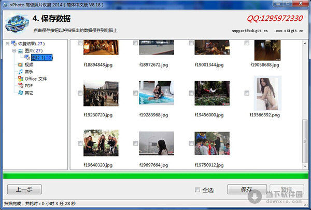The image size is (311, 210).
Task: Tick checkbox for f18972672.jpg
Action: click(x=136, y=43)
